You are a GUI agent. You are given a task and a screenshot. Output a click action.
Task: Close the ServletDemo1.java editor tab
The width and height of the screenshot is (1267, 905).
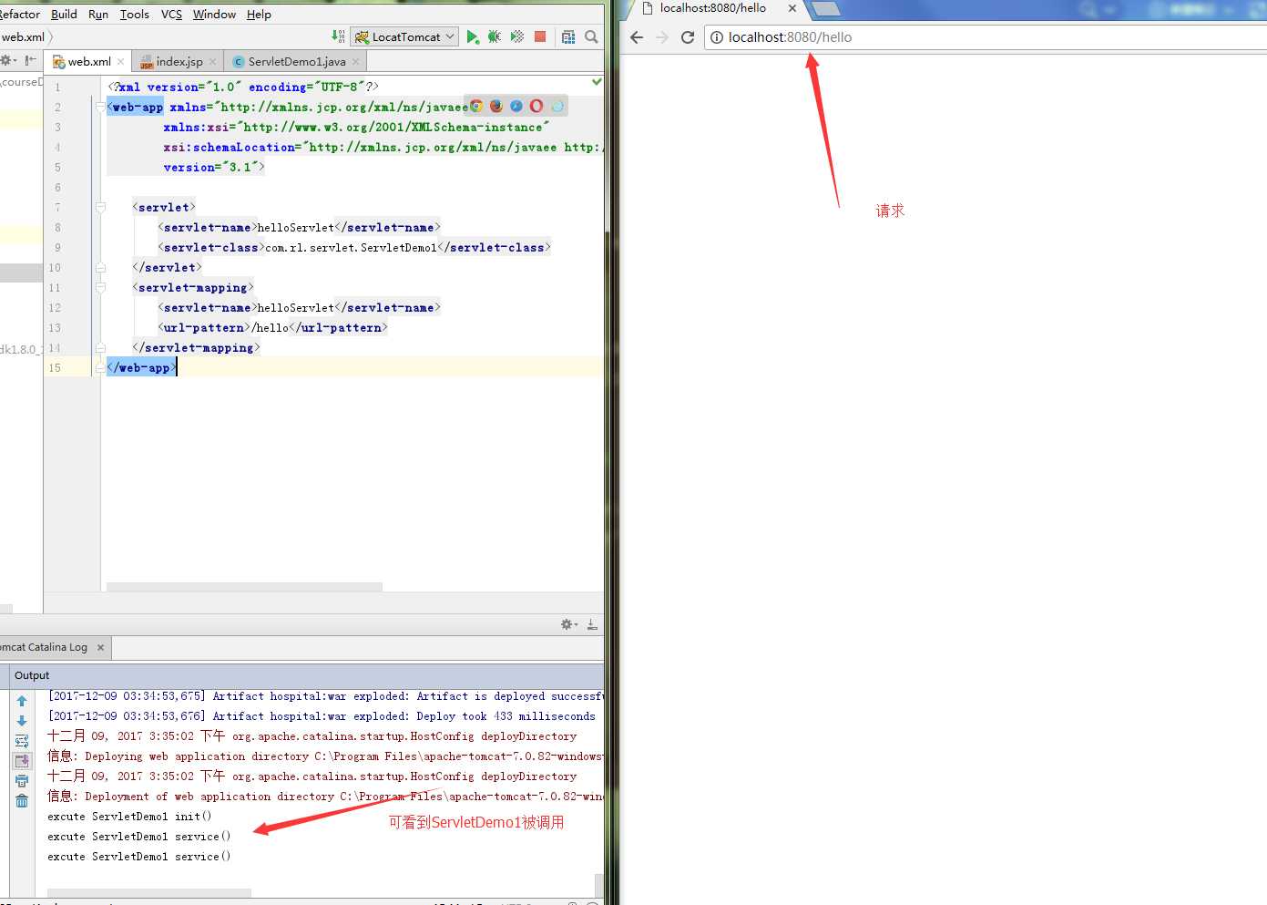[x=356, y=62]
